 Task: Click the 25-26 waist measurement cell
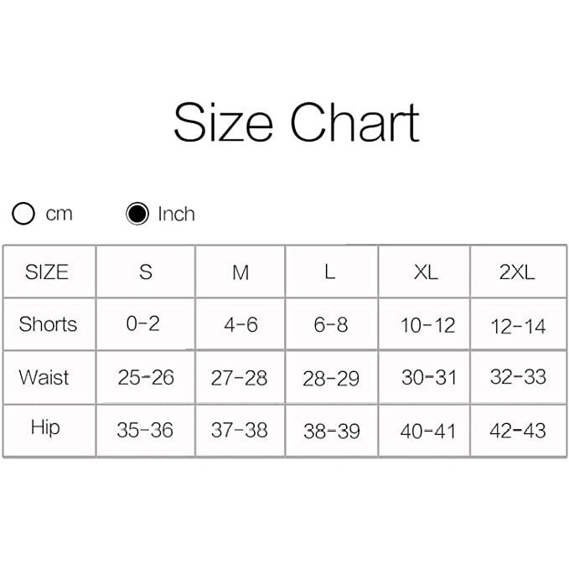point(146,378)
